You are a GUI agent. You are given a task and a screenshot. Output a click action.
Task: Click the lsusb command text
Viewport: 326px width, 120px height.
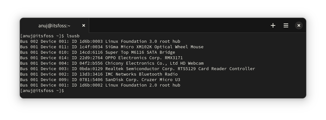pos(73,36)
